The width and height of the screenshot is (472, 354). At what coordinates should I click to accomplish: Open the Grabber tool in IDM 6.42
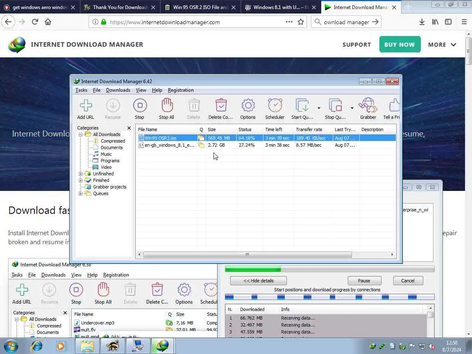(368, 109)
